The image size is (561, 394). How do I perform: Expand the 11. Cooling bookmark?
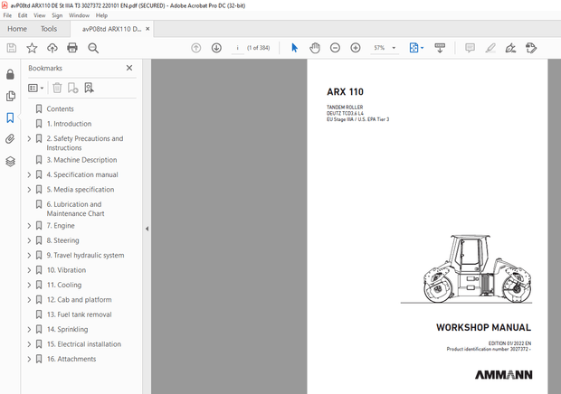click(x=29, y=285)
